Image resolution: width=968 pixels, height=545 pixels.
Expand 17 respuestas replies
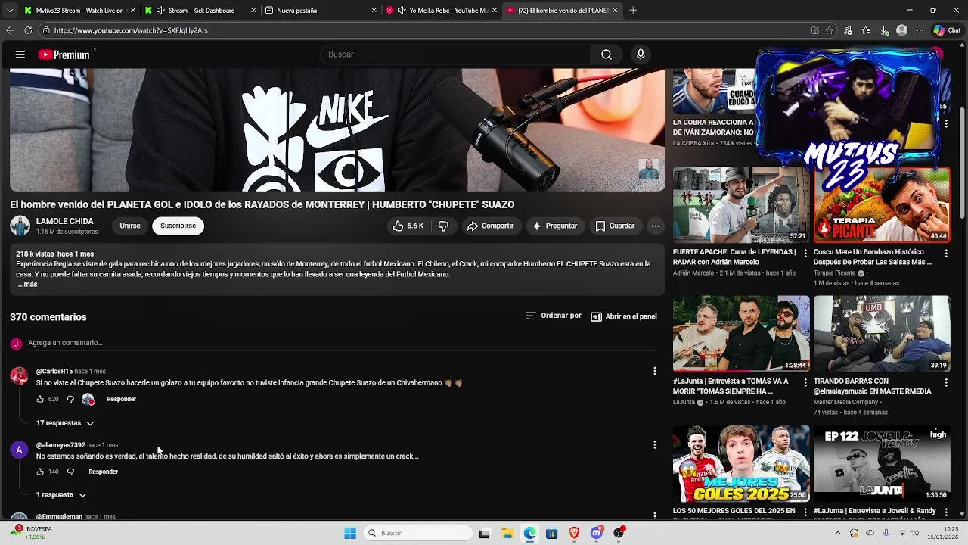pyautogui.click(x=65, y=423)
